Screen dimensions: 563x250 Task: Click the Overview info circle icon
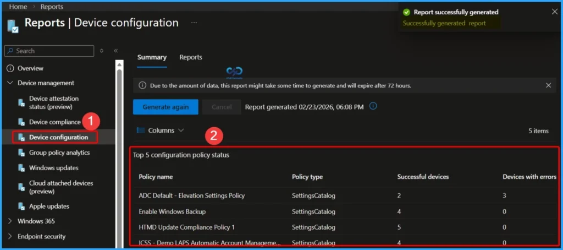point(10,68)
